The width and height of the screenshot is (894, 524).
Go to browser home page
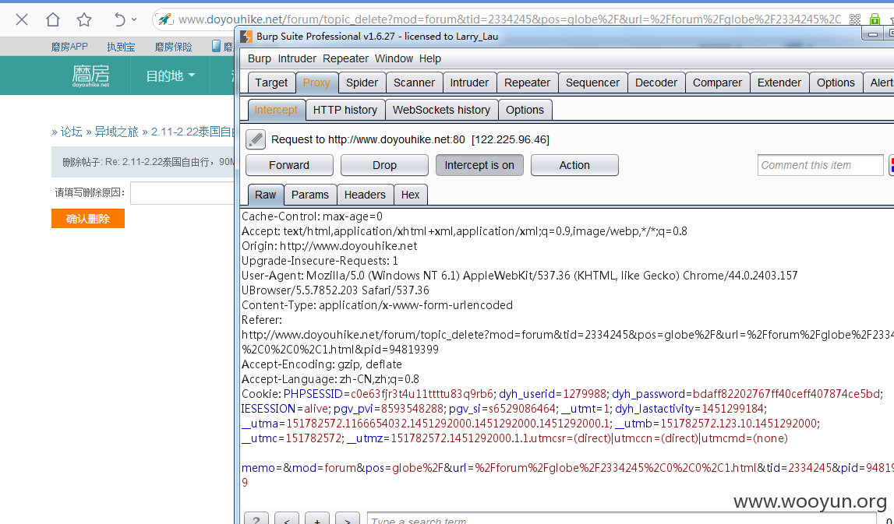(x=53, y=20)
